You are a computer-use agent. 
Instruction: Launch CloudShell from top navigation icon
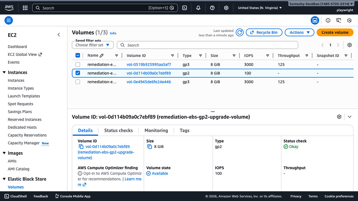coord(185,8)
